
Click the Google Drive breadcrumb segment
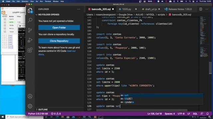point(125,15)
